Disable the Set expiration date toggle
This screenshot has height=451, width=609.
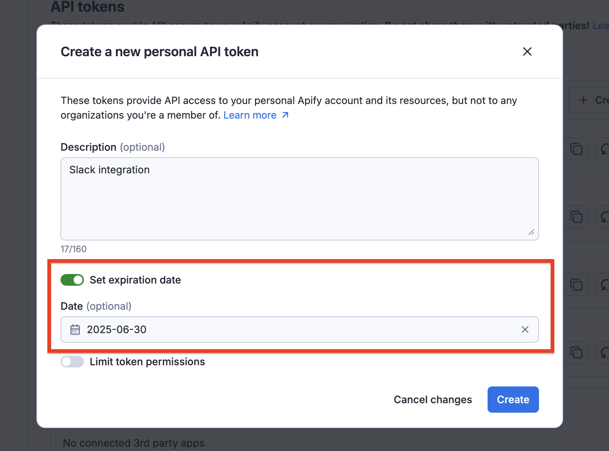[x=72, y=280]
